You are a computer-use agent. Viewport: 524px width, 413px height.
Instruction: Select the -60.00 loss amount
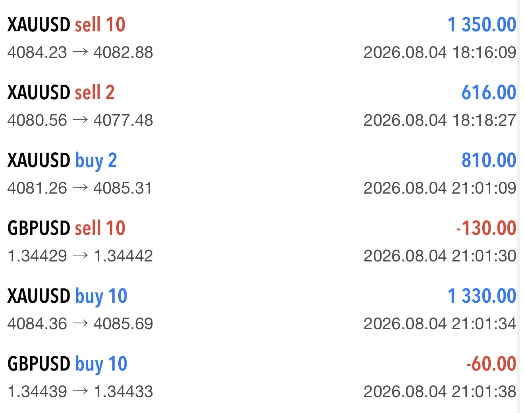[x=491, y=364]
